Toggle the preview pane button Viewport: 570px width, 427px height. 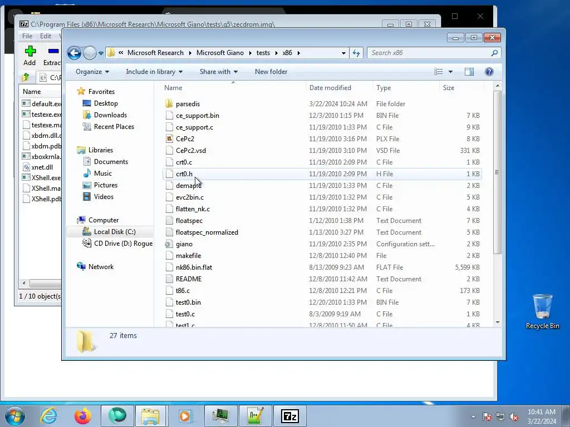[469, 72]
